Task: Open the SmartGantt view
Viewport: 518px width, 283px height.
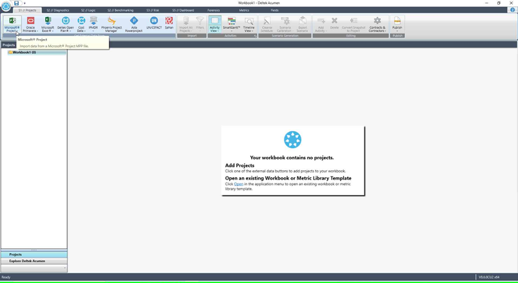Action: point(231,24)
